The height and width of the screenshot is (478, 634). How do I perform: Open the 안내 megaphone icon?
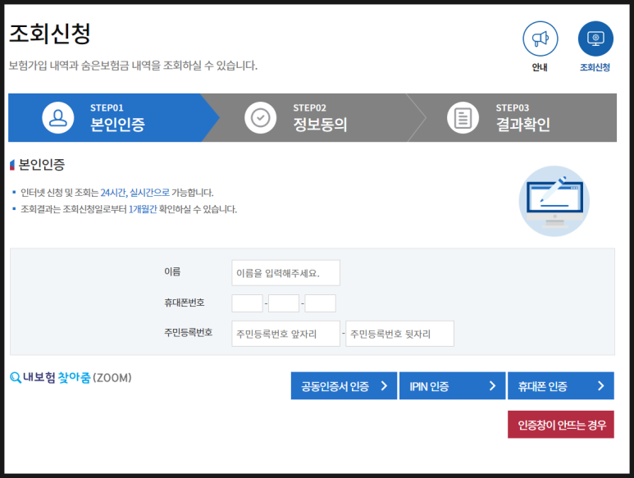tap(540, 39)
